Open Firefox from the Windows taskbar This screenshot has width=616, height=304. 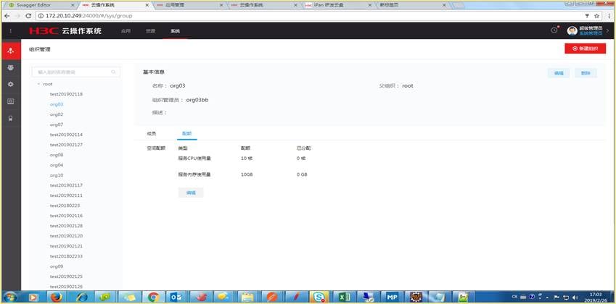pyautogui.click(x=56, y=297)
